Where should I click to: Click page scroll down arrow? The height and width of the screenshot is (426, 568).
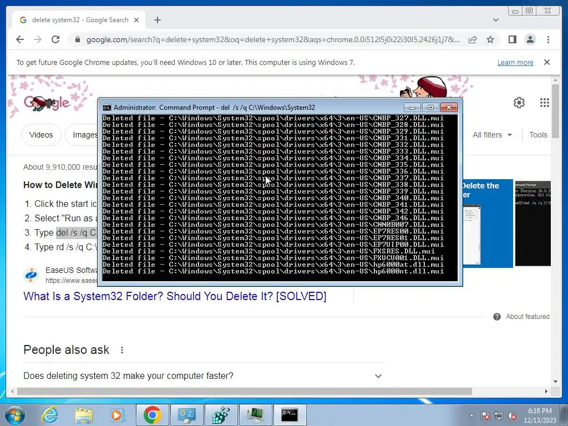[x=556, y=382]
